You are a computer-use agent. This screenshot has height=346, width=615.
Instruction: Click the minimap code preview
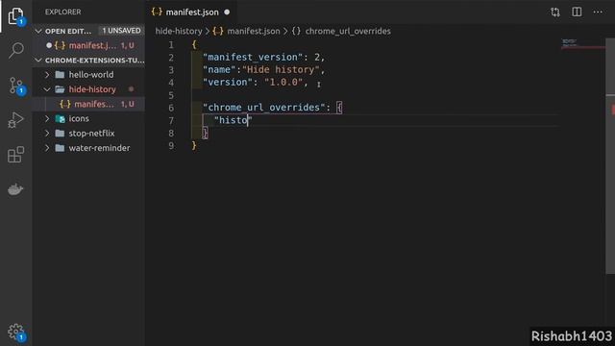click(x=570, y=42)
